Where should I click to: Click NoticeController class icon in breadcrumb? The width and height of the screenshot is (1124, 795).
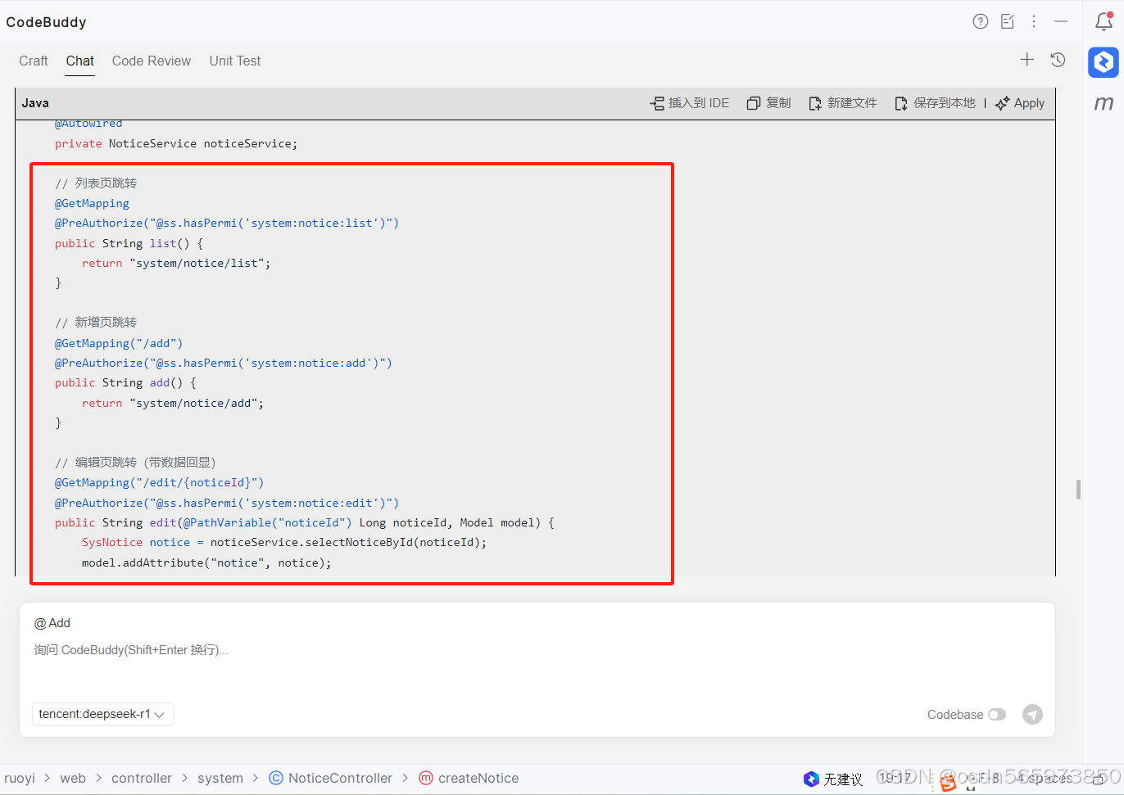(276, 779)
